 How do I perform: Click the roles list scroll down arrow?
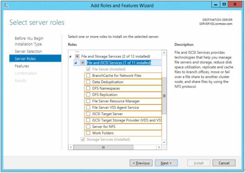pyautogui.click(x=164, y=142)
